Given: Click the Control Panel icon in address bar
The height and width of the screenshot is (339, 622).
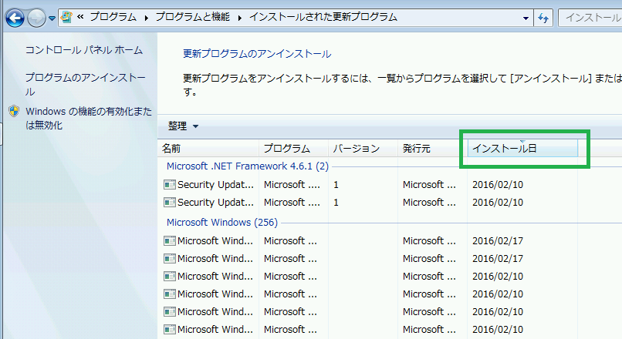Looking at the screenshot, I should [x=66, y=17].
